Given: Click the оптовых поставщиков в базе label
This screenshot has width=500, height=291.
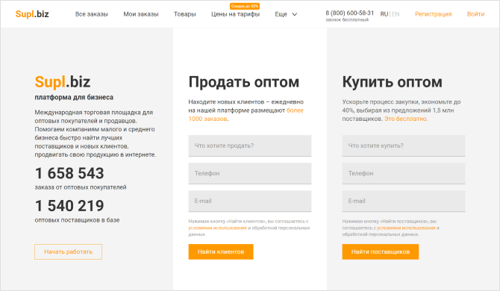Looking at the screenshot, I should pyautogui.click(x=77, y=220).
